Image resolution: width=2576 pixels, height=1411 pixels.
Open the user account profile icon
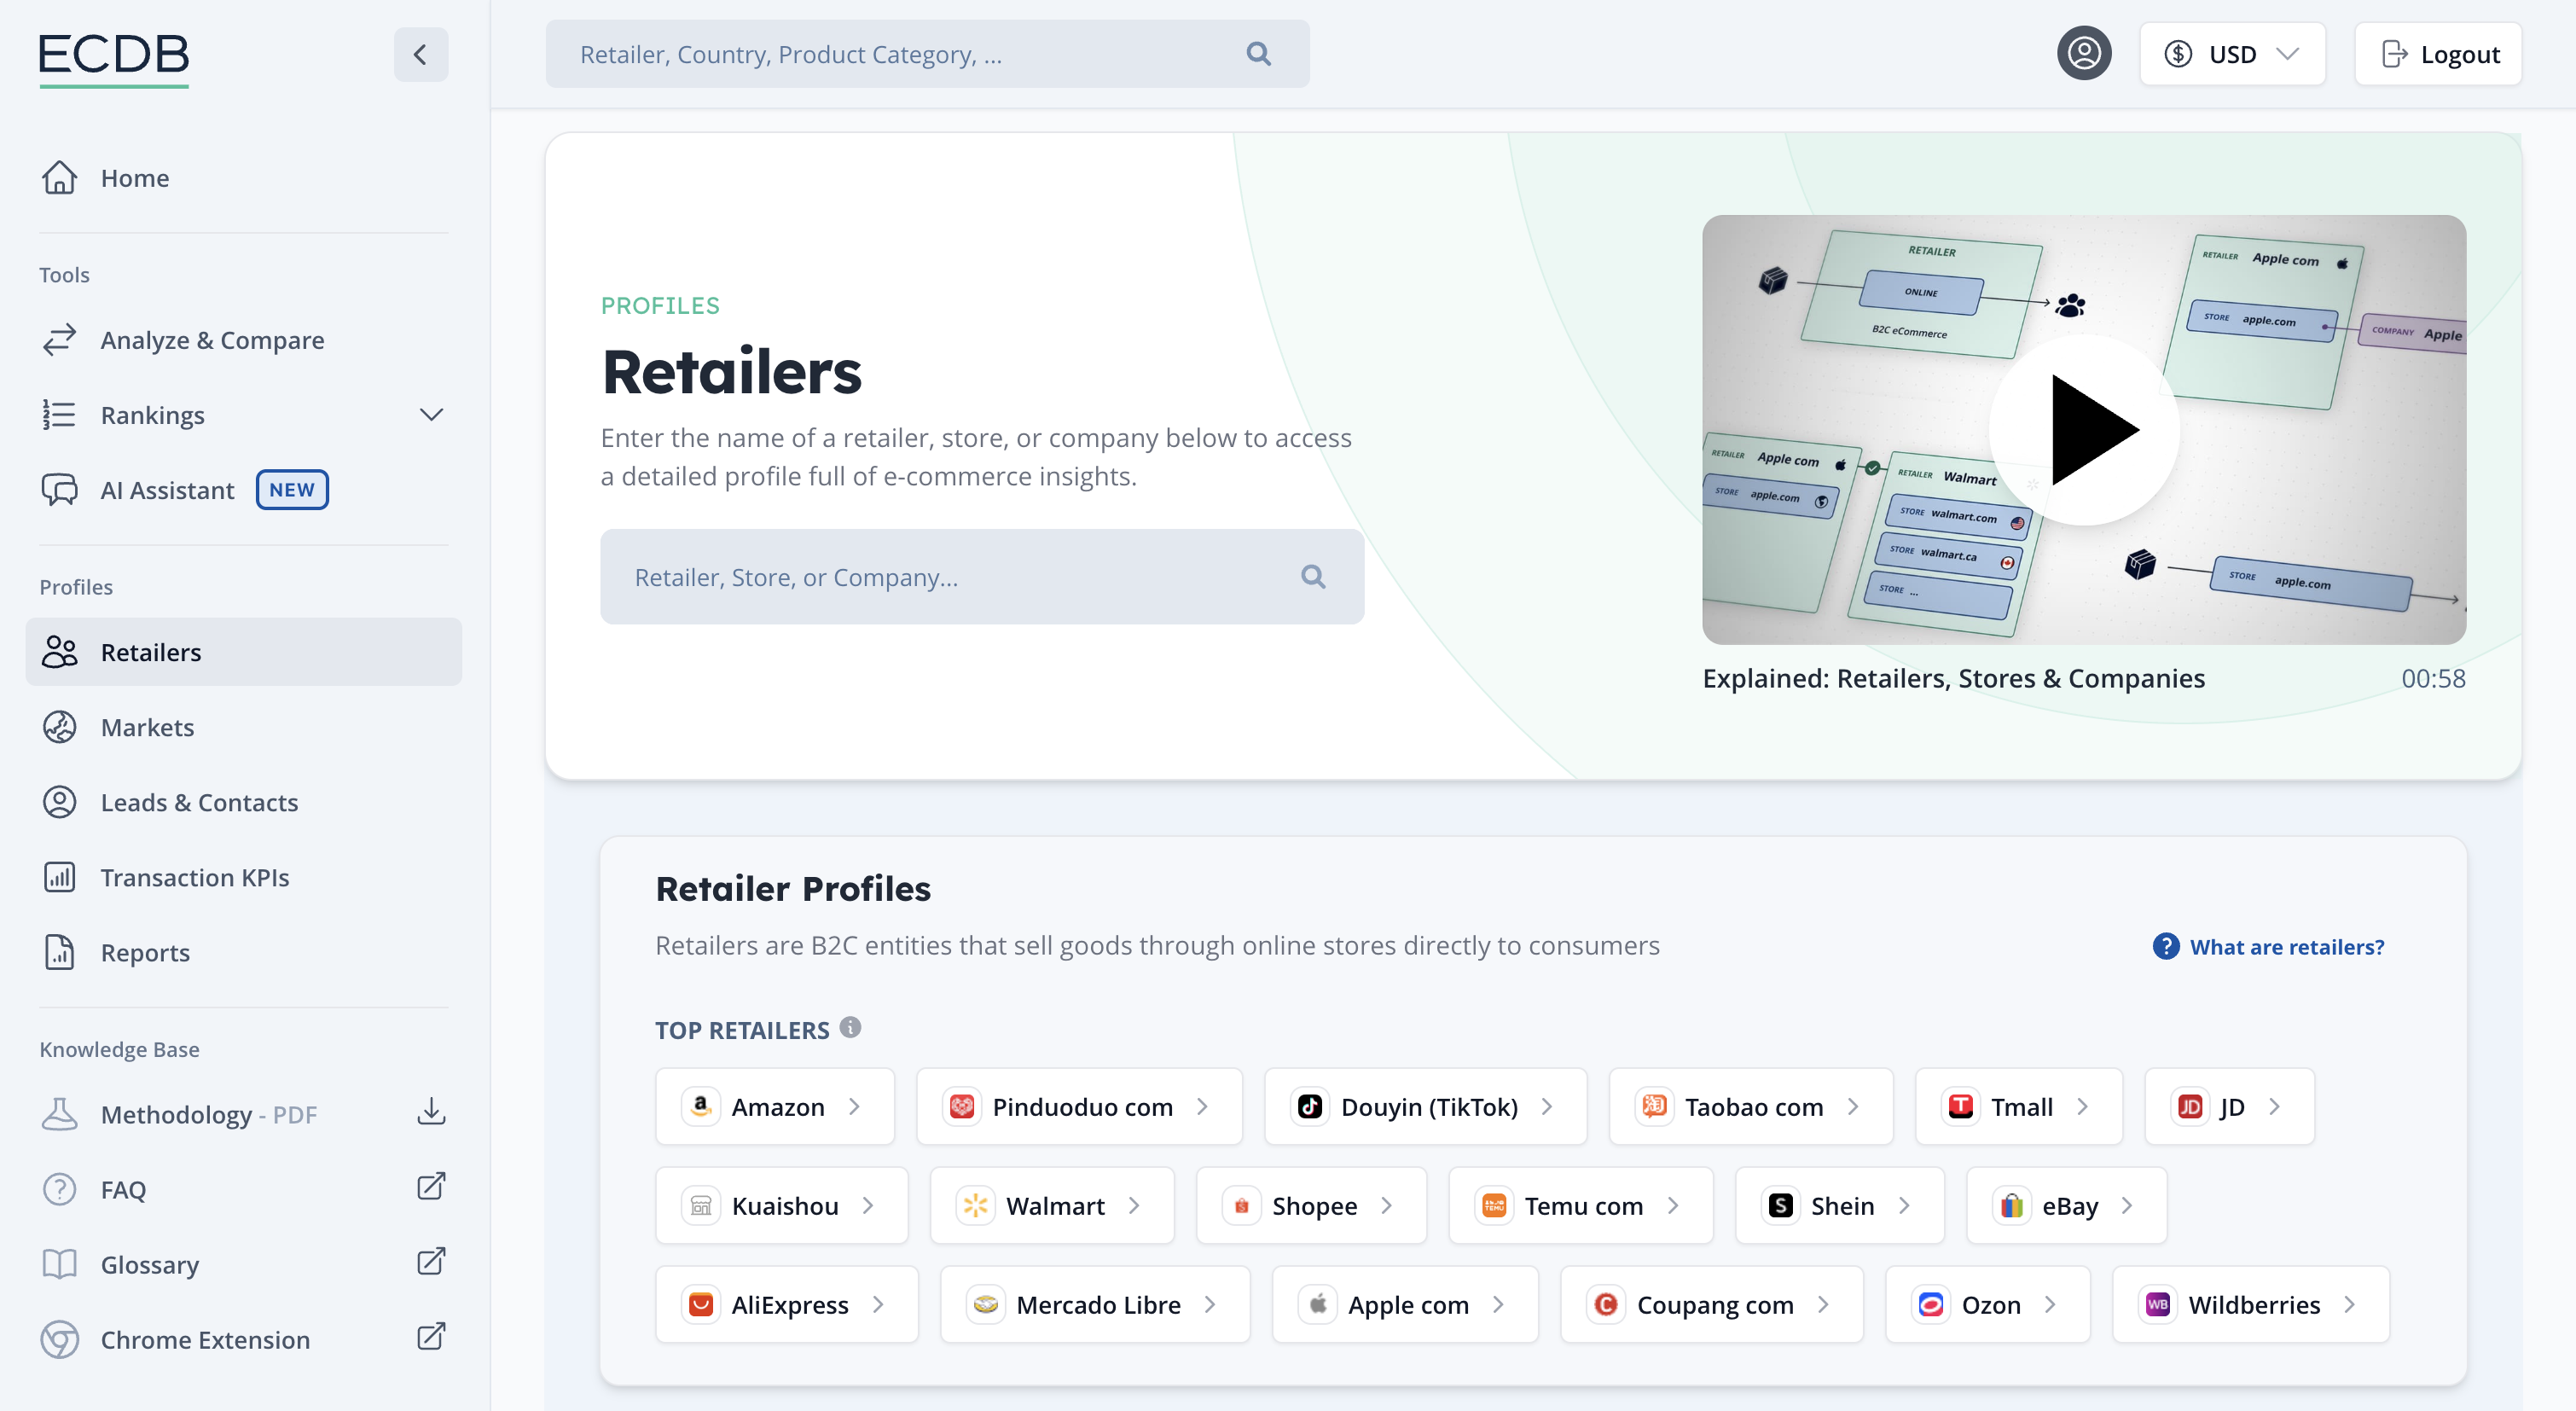(2083, 54)
